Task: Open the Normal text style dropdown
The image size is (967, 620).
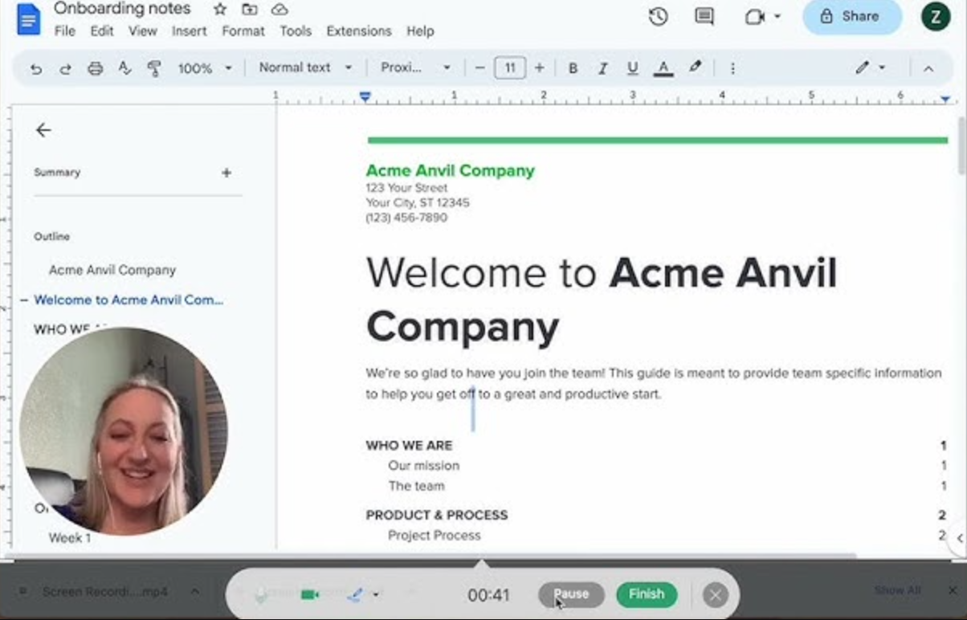Action: click(304, 67)
